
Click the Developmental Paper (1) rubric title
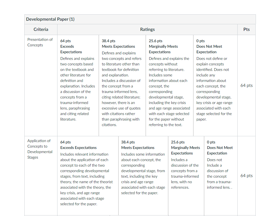click(50, 19)
